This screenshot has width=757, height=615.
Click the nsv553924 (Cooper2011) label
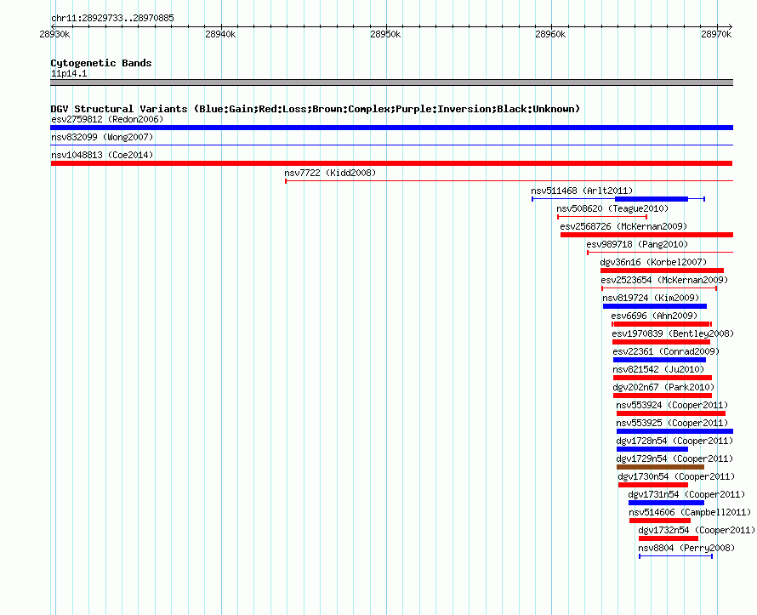672,405
